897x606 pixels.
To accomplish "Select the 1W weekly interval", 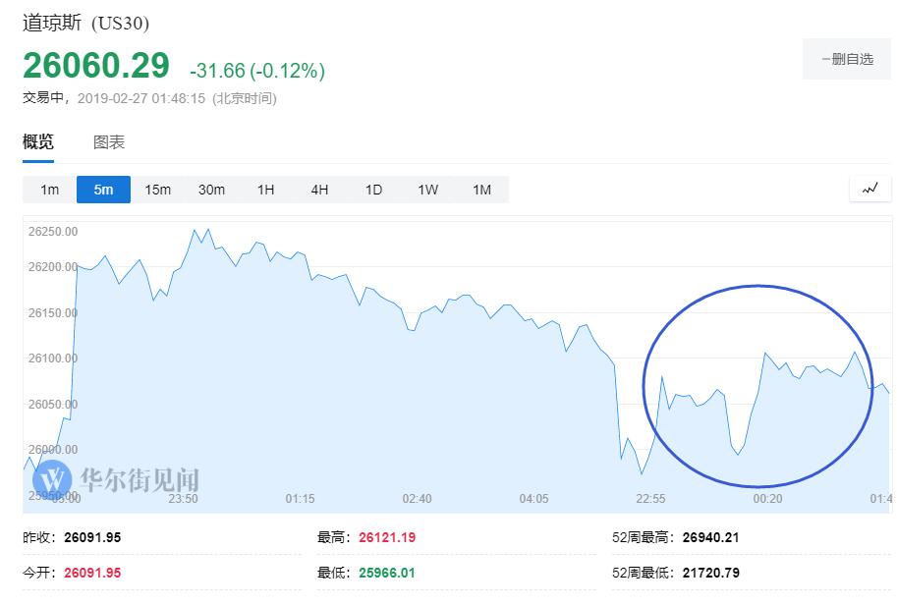I will coord(427,190).
